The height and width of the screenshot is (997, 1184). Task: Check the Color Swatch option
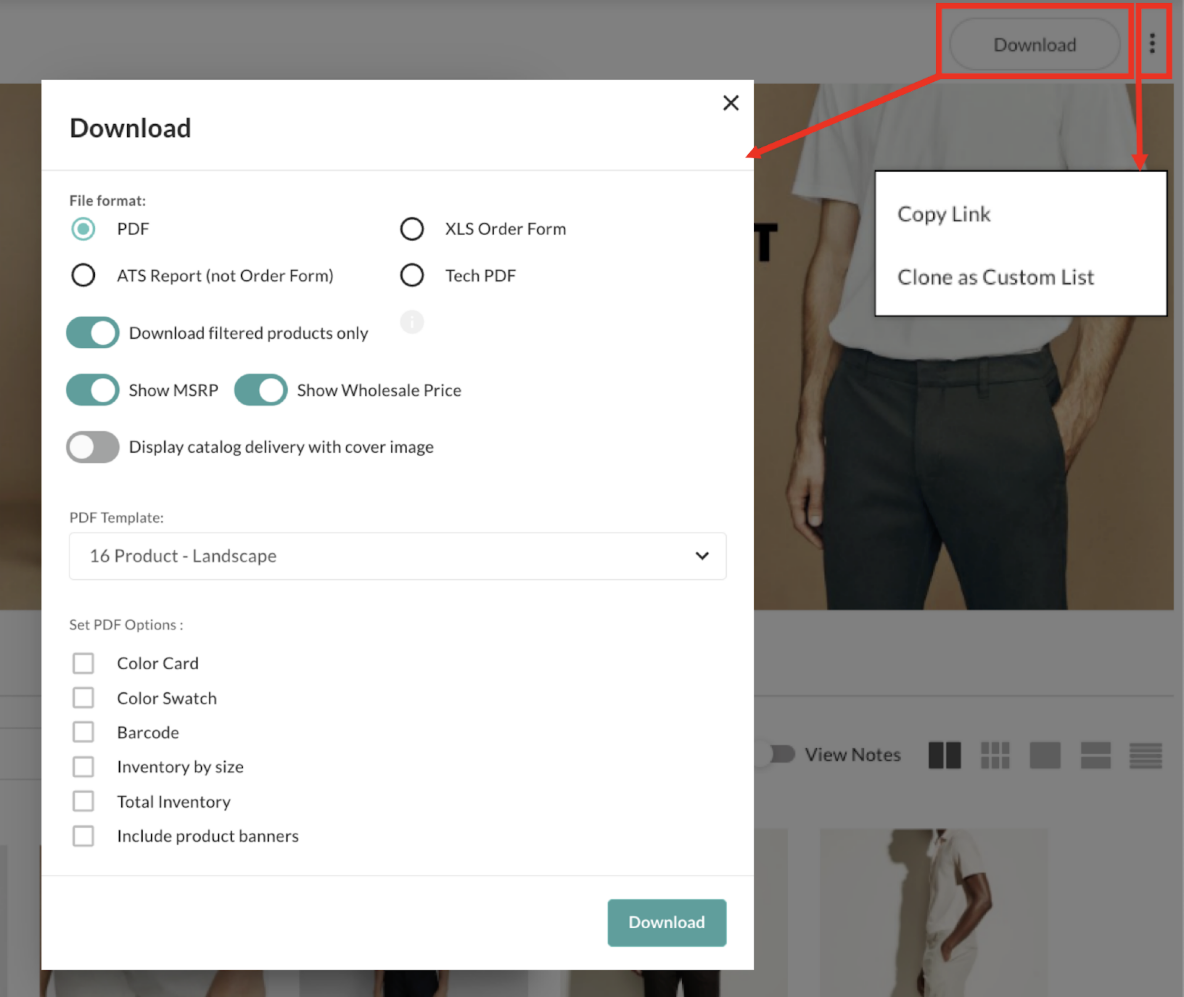83,698
